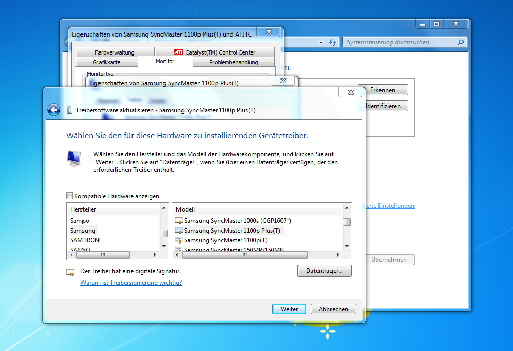This screenshot has width=513, height=351.
Task: Open the 'erte Einstellungen' link
Action: (x=390, y=206)
